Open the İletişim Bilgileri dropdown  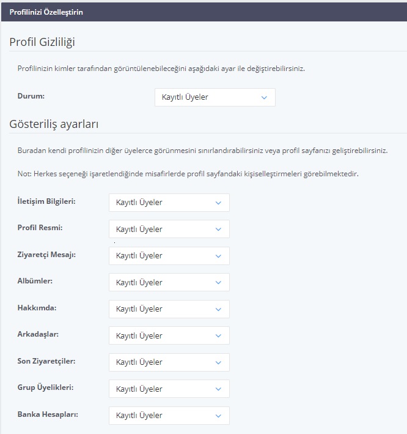click(169, 203)
